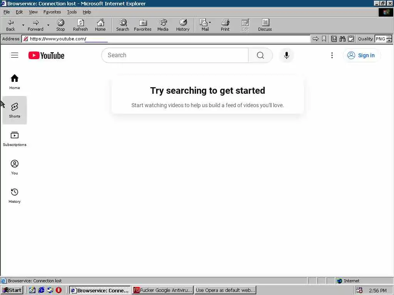394x295 pixels.
Task: Open History in YouTube sidebar
Action: coord(15,196)
